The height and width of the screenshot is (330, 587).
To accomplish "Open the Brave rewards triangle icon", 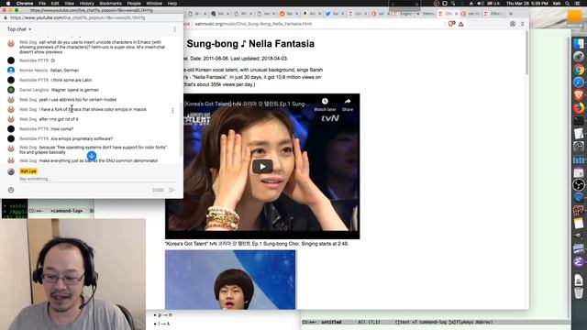I will [x=460, y=24].
